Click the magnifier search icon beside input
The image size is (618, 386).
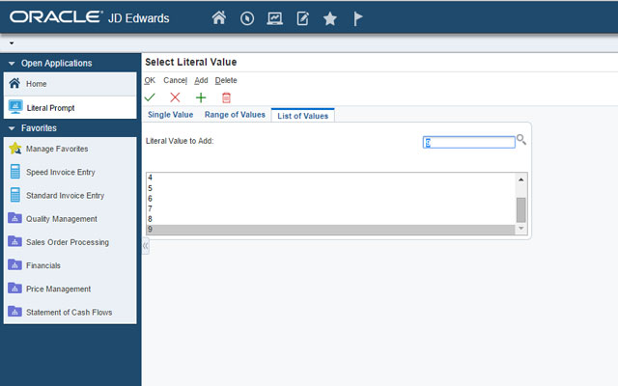[x=521, y=139]
